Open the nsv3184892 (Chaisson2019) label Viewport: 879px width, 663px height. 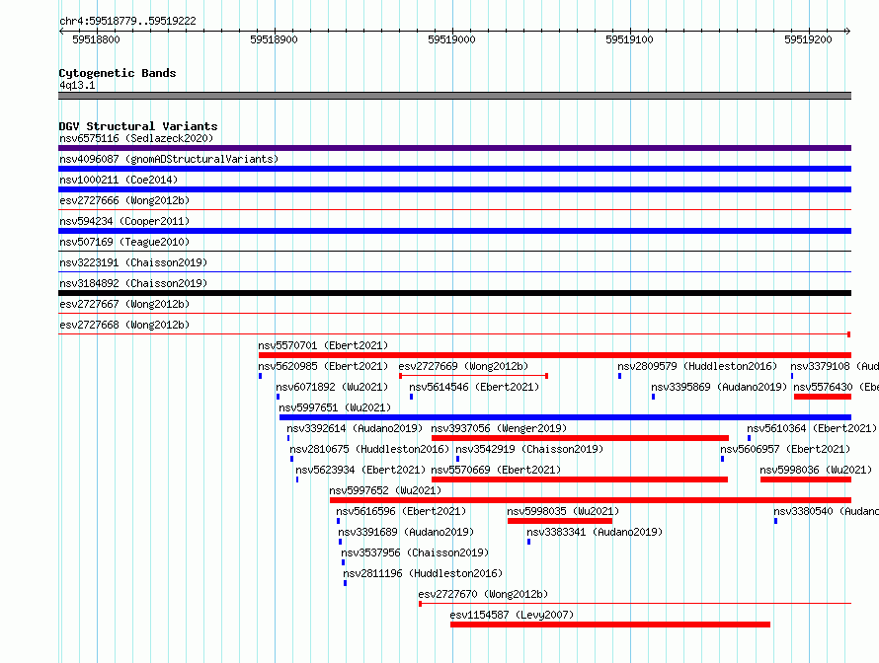133,283
